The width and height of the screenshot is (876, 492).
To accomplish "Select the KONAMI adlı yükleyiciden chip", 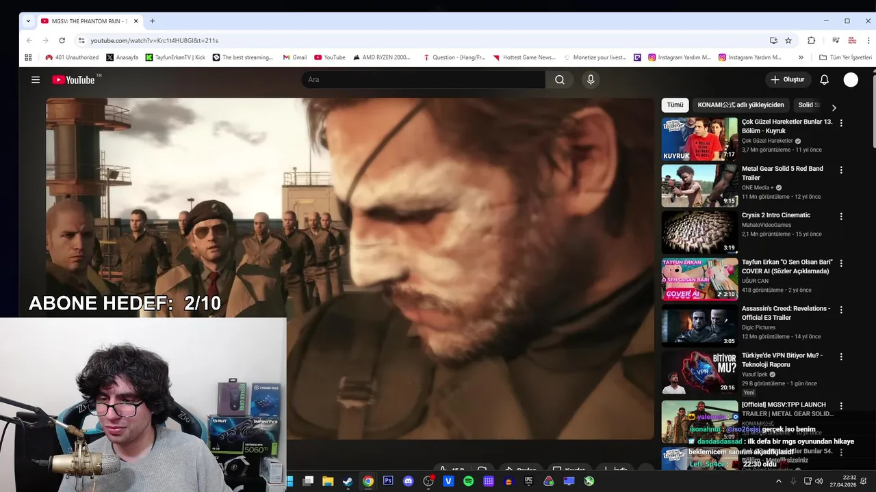I will click(x=741, y=105).
